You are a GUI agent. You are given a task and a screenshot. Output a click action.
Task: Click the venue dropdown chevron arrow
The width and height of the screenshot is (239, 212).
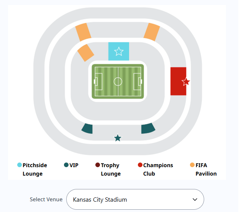(195, 199)
